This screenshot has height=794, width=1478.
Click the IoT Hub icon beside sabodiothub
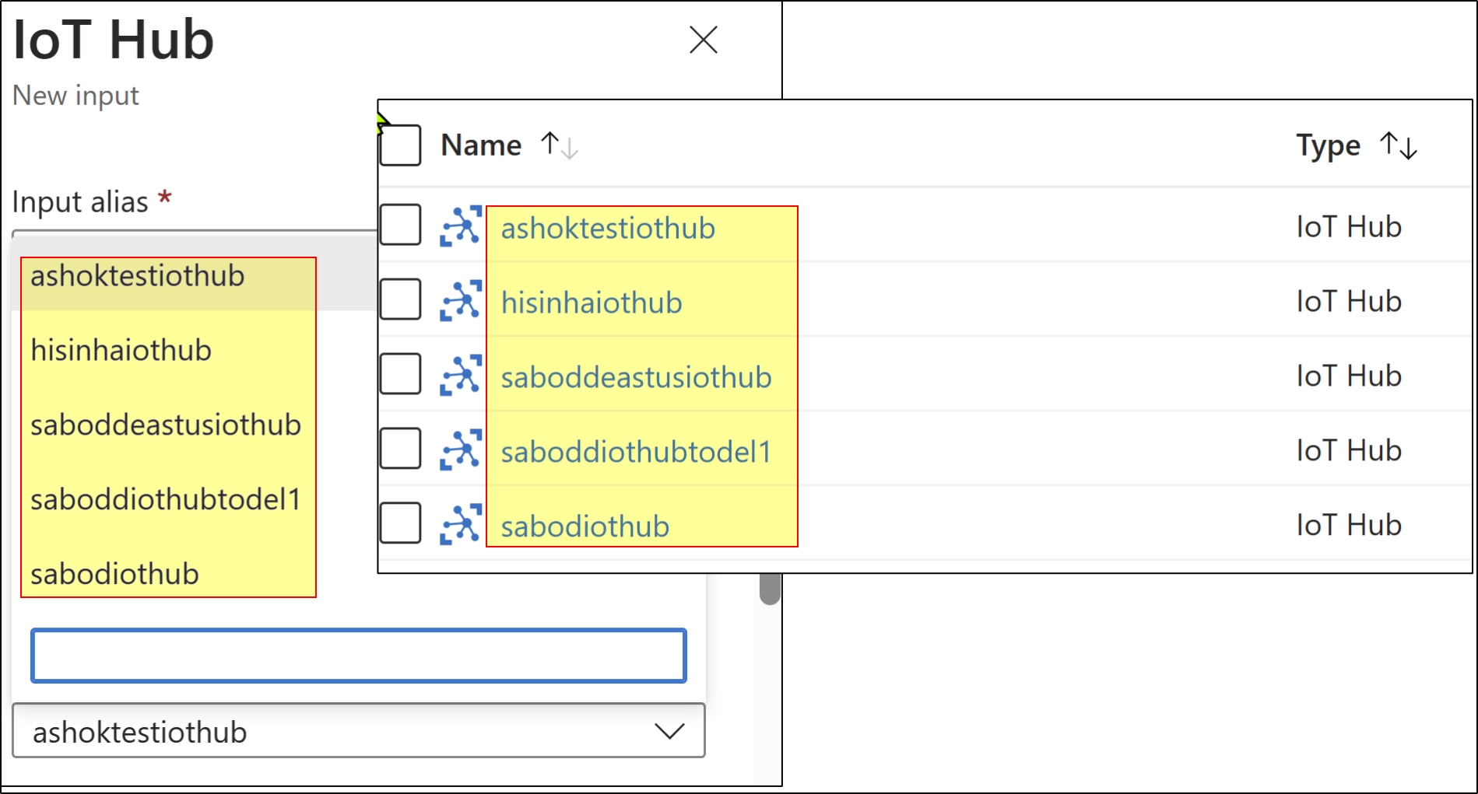click(461, 525)
